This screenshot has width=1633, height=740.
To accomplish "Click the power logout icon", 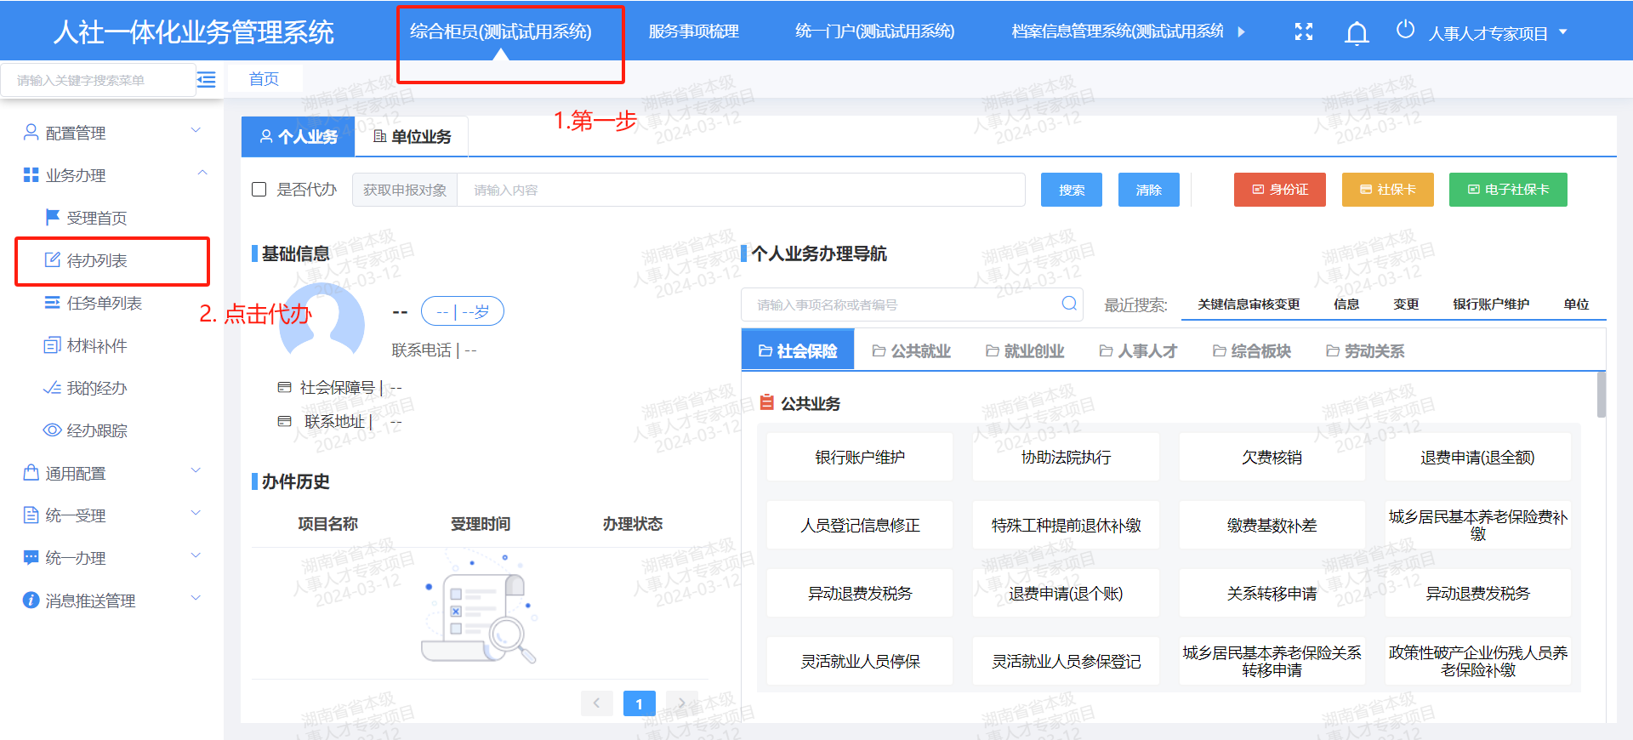I will coord(1405,30).
